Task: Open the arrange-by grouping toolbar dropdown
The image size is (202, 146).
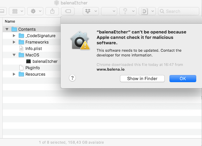Action: (x=17, y=11)
